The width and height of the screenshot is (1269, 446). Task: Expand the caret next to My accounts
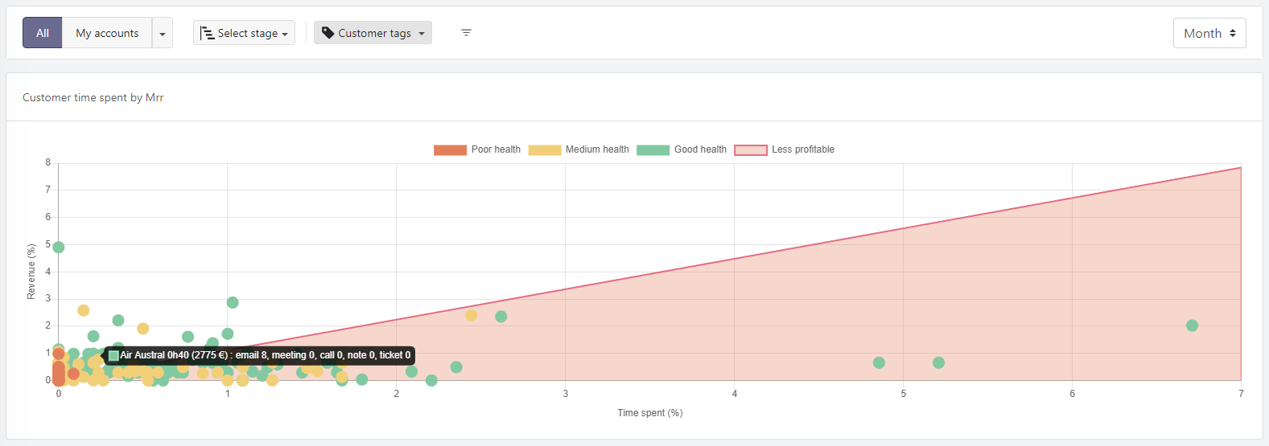click(x=163, y=34)
